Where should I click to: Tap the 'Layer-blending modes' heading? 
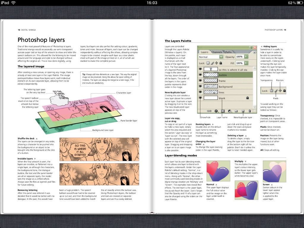(x=181, y=156)
